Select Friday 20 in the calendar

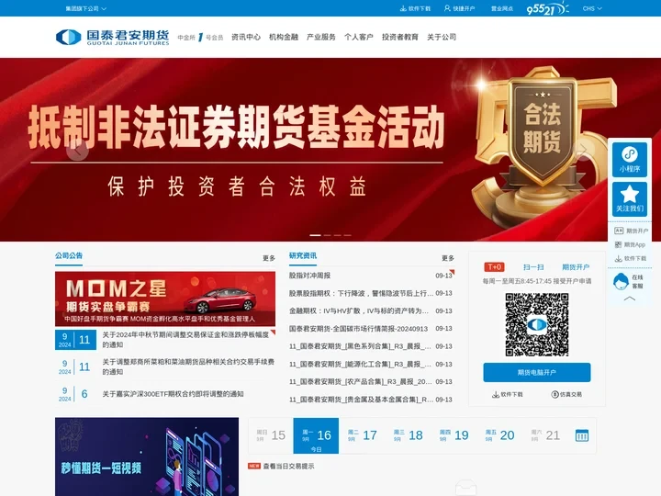point(499,435)
